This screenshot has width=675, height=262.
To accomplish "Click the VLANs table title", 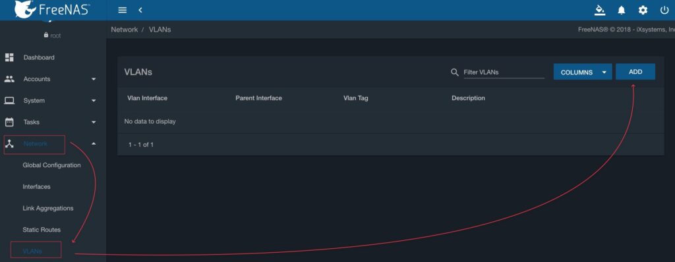I will [138, 72].
